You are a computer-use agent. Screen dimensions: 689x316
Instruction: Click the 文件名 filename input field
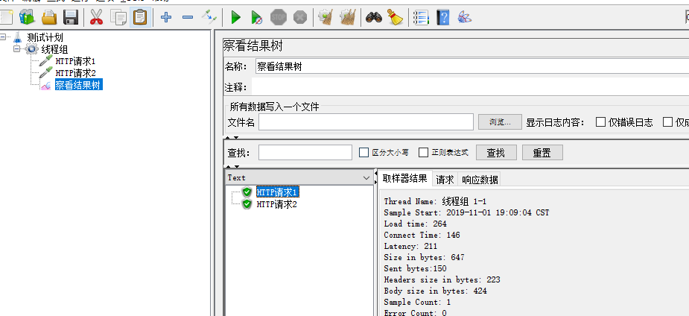(366, 122)
